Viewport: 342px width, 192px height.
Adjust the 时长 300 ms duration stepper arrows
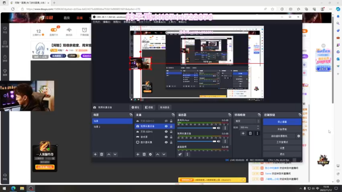coord(258,127)
